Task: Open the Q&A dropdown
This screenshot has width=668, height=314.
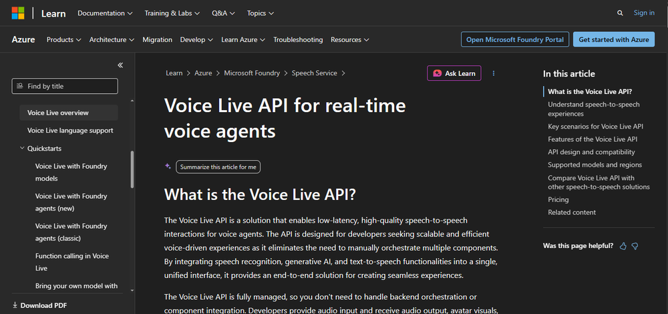Action: pos(223,13)
